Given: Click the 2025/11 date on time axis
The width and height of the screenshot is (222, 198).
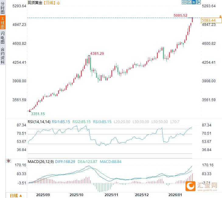Looking at the screenshot, I should [x=111, y=195].
